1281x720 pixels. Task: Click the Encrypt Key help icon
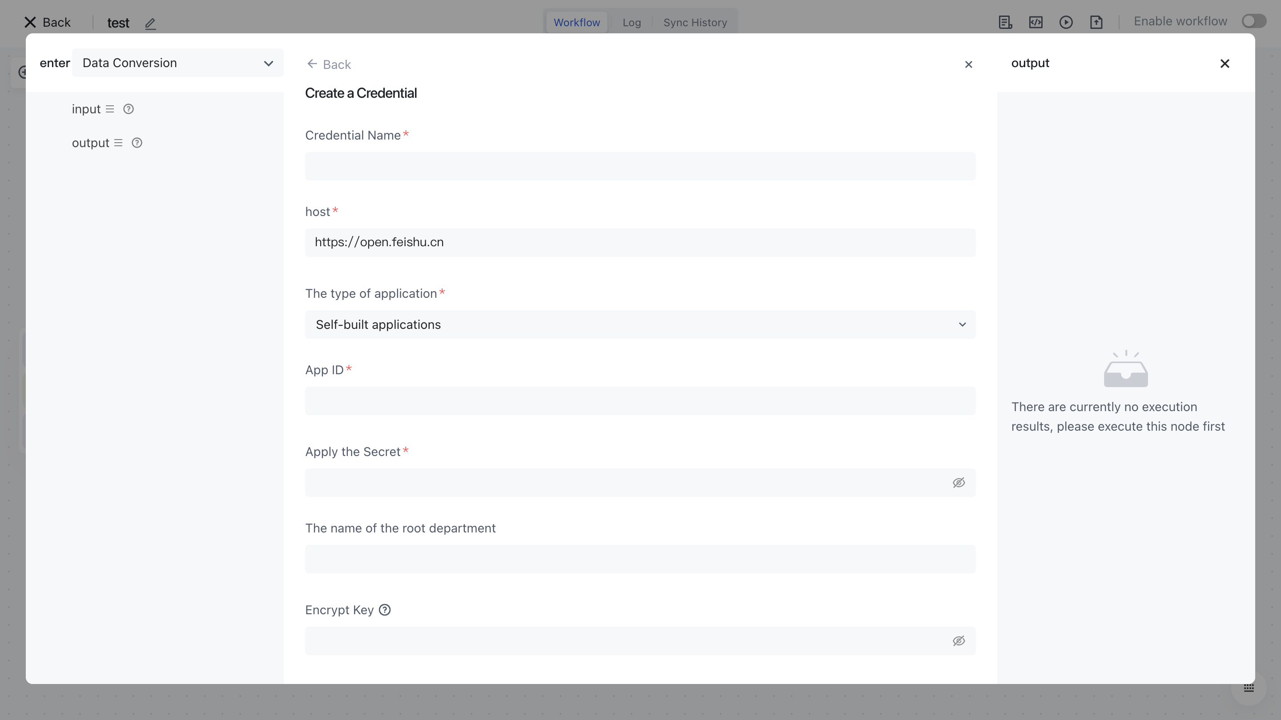pos(384,610)
